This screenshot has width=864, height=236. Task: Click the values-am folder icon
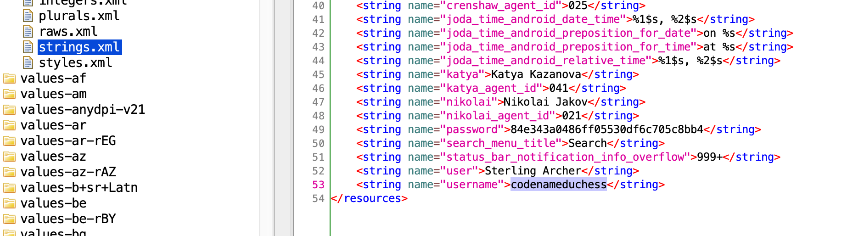[9, 94]
